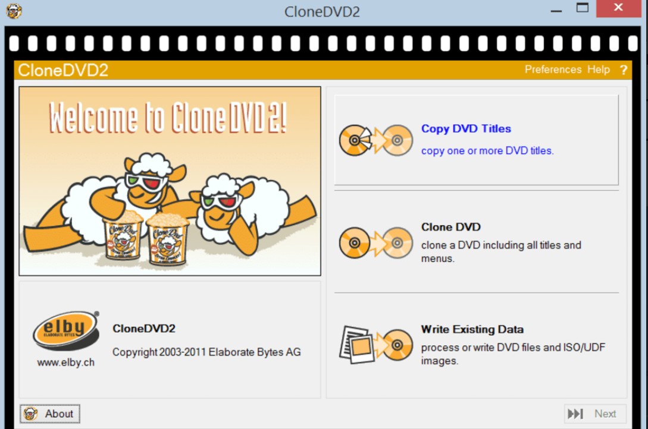The width and height of the screenshot is (648, 429).
Task: Click 'copy one or more DVD titles.' text
Action: click(487, 150)
